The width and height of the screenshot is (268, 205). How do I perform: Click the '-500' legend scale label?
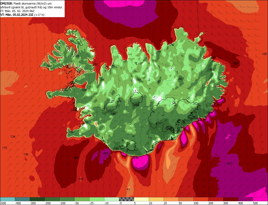3,203
